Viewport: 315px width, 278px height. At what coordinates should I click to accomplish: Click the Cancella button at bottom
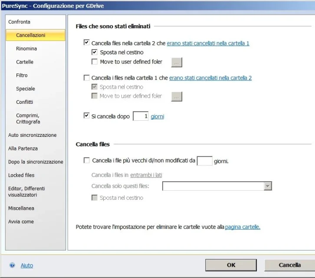(290, 265)
